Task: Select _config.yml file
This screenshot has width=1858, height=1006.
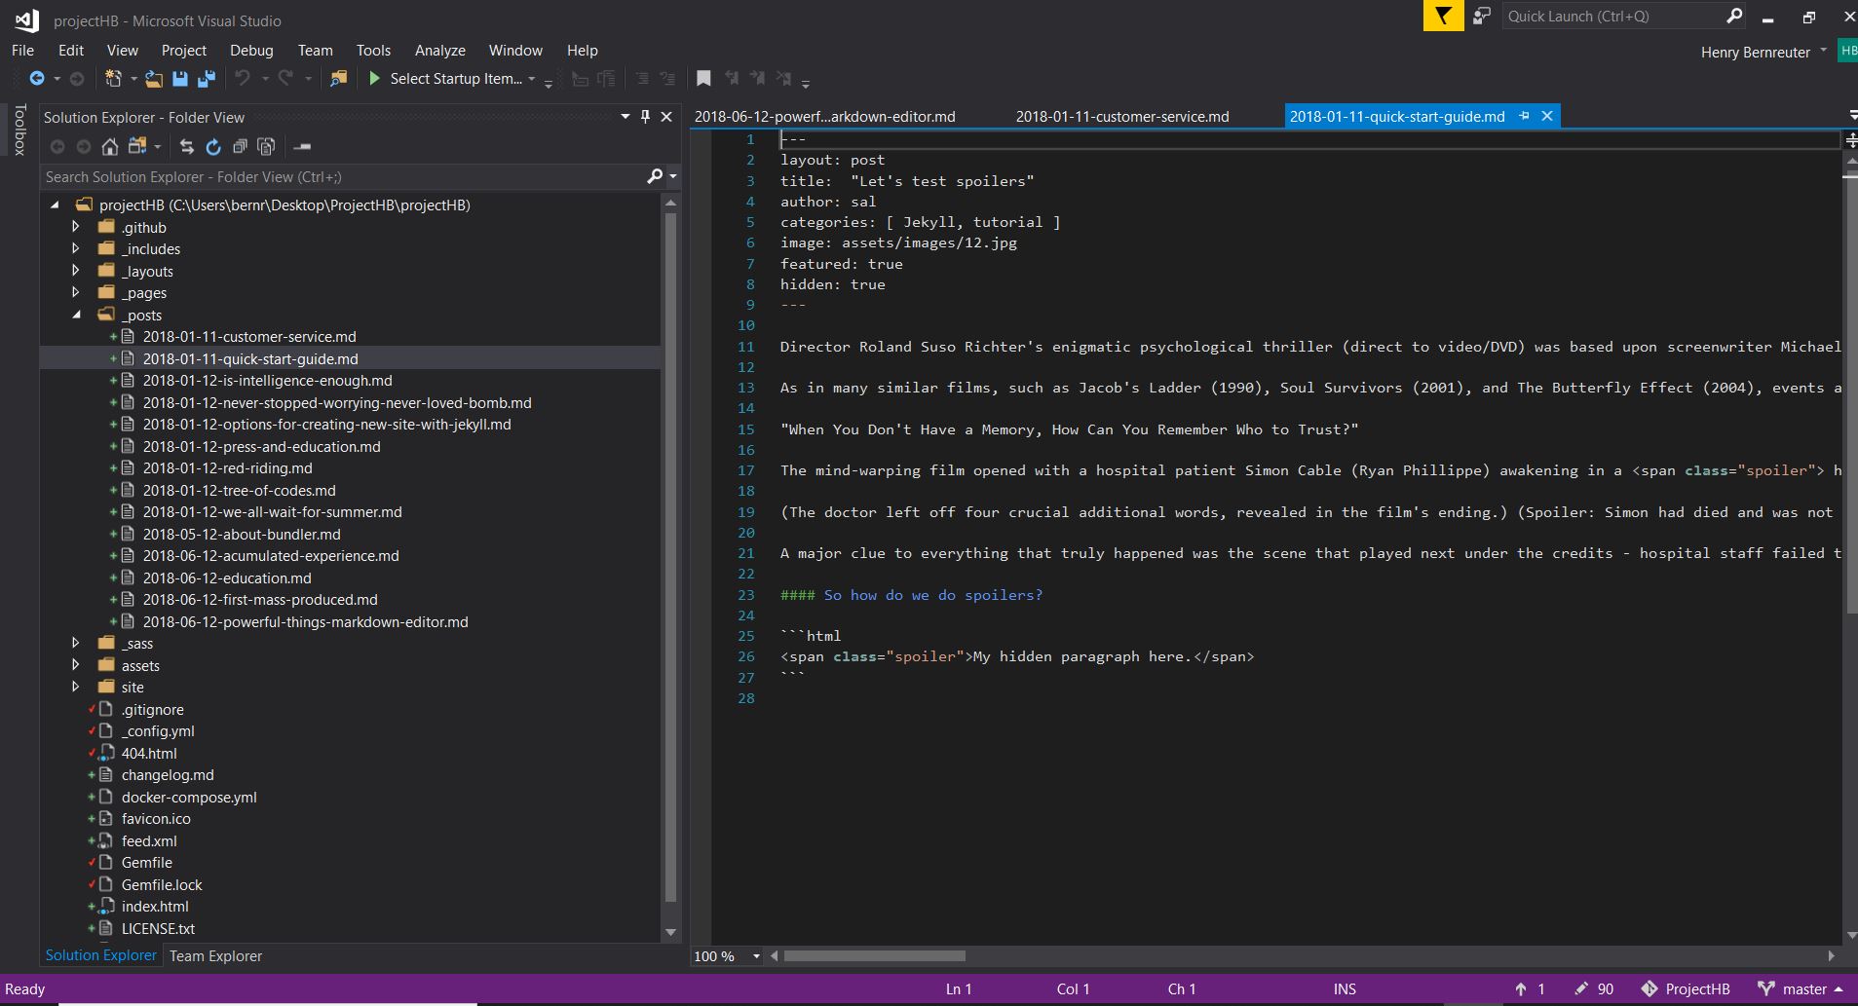Action: point(157,731)
